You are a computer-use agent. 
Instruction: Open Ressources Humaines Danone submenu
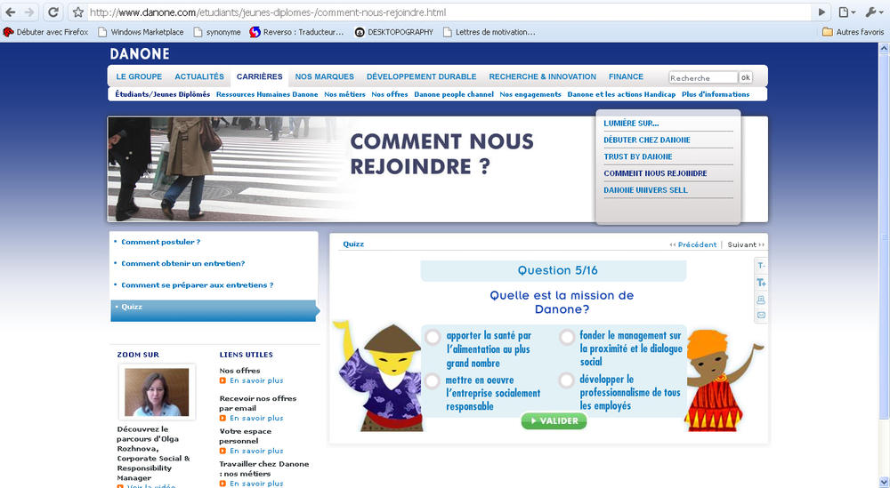267,94
